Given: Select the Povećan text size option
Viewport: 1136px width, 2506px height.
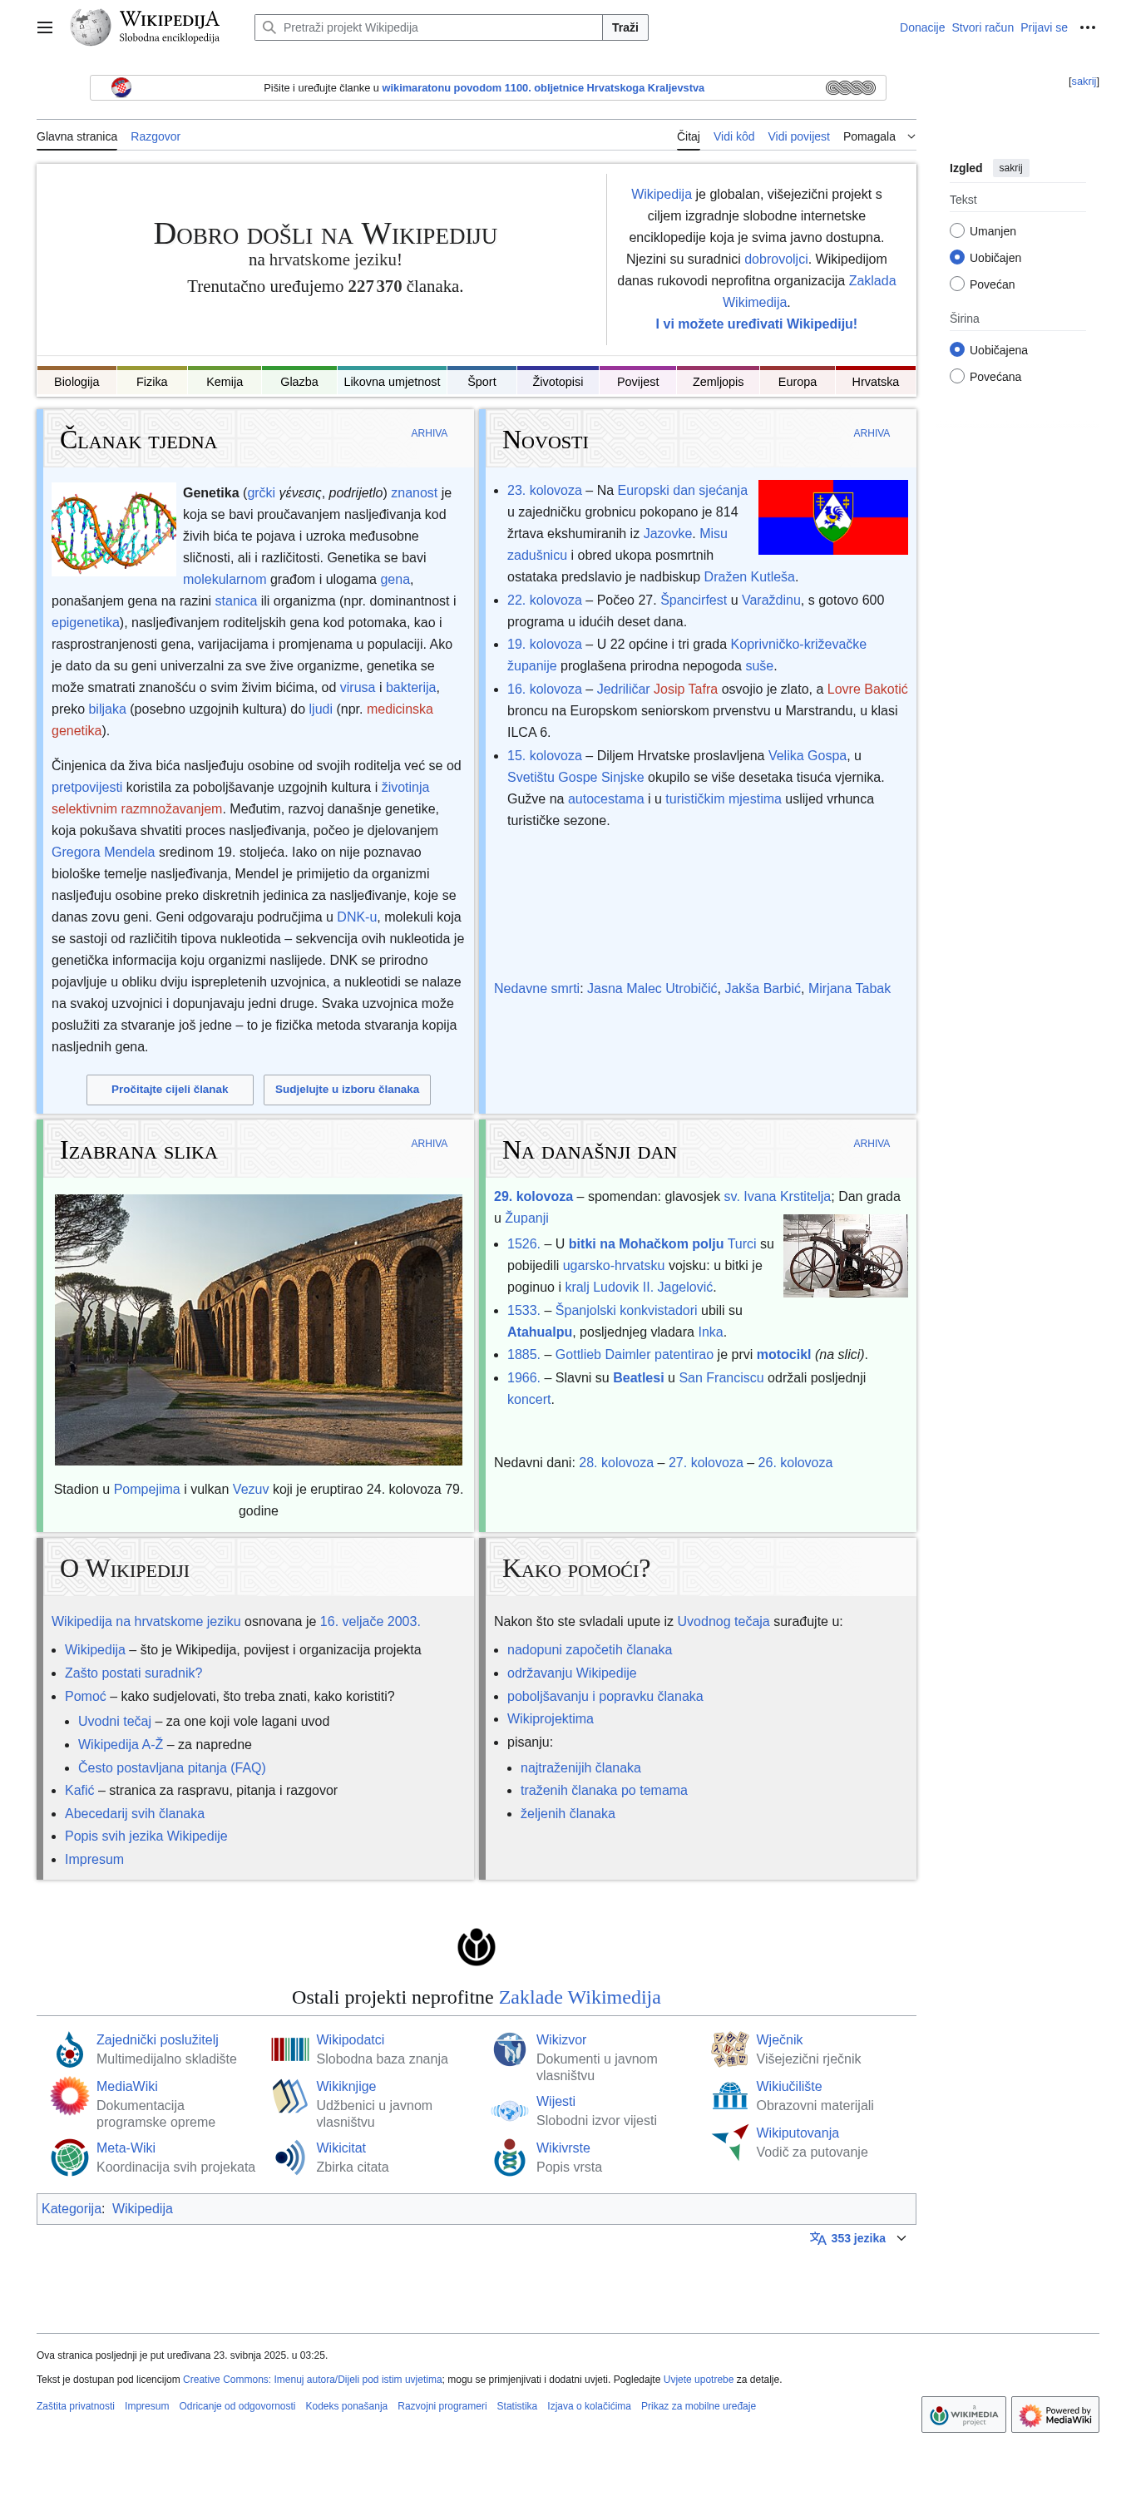Looking at the screenshot, I should (x=957, y=284).
